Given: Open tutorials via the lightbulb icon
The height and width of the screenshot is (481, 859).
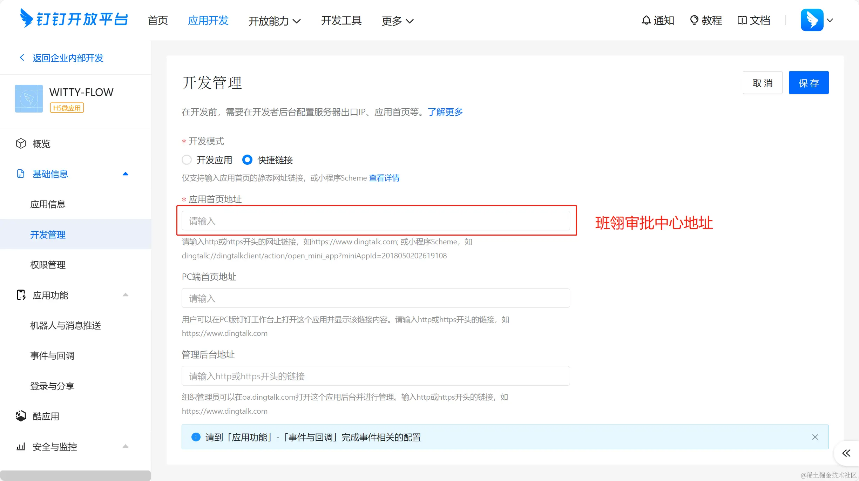Looking at the screenshot, I should [694, 20].
